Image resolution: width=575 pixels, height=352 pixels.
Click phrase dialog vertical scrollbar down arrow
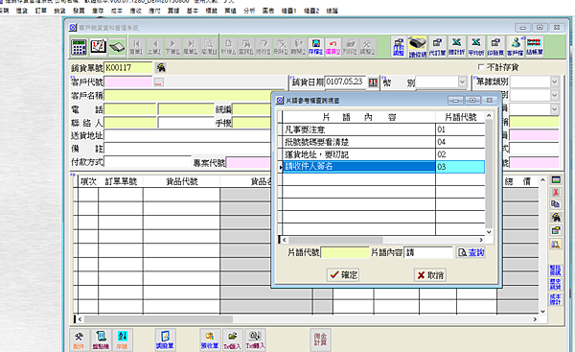(489, 231)
